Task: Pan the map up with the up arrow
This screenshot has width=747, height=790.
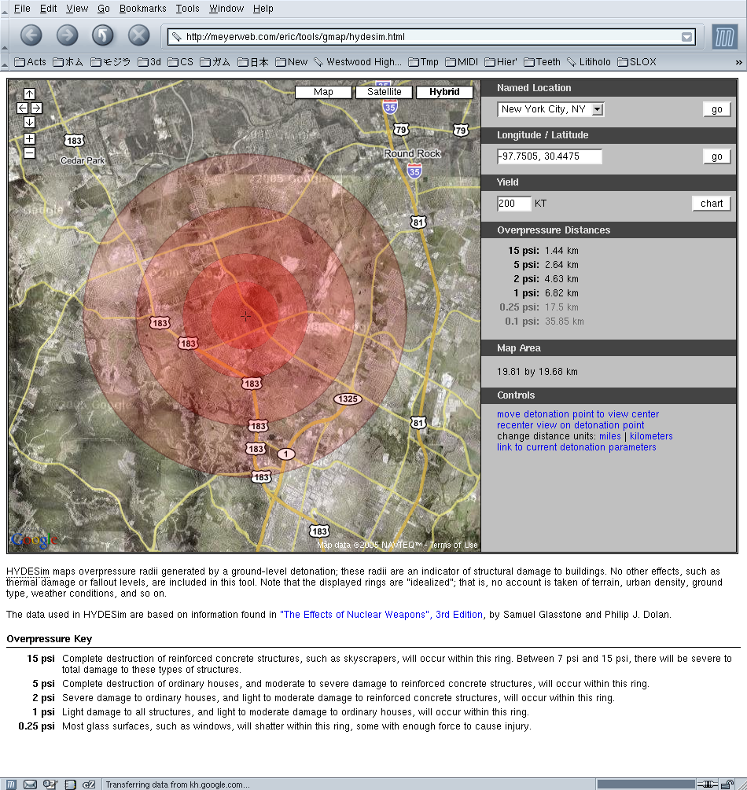Action: (29, 94)
